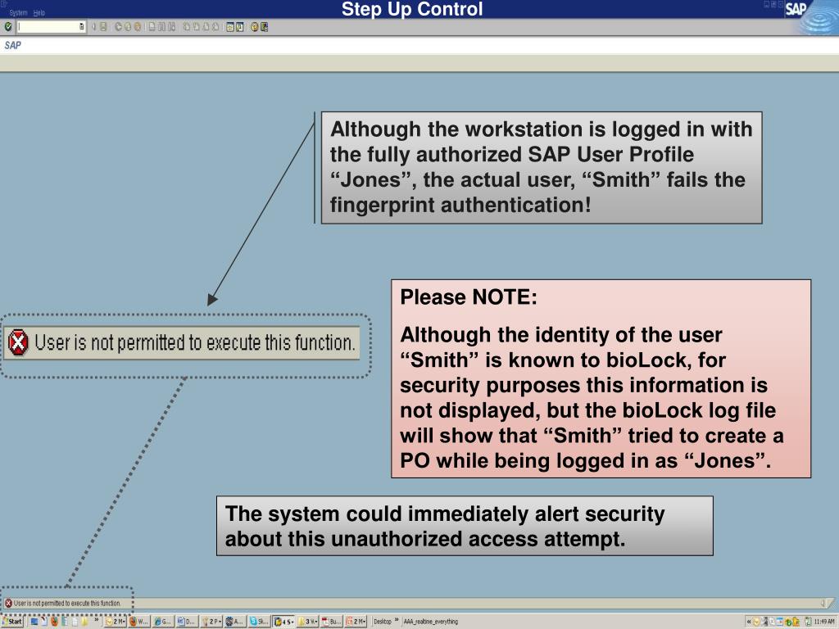Click the Next Page icon
Image resolution: width=839 pixels, height=629 pixels.
pos(206,26)
